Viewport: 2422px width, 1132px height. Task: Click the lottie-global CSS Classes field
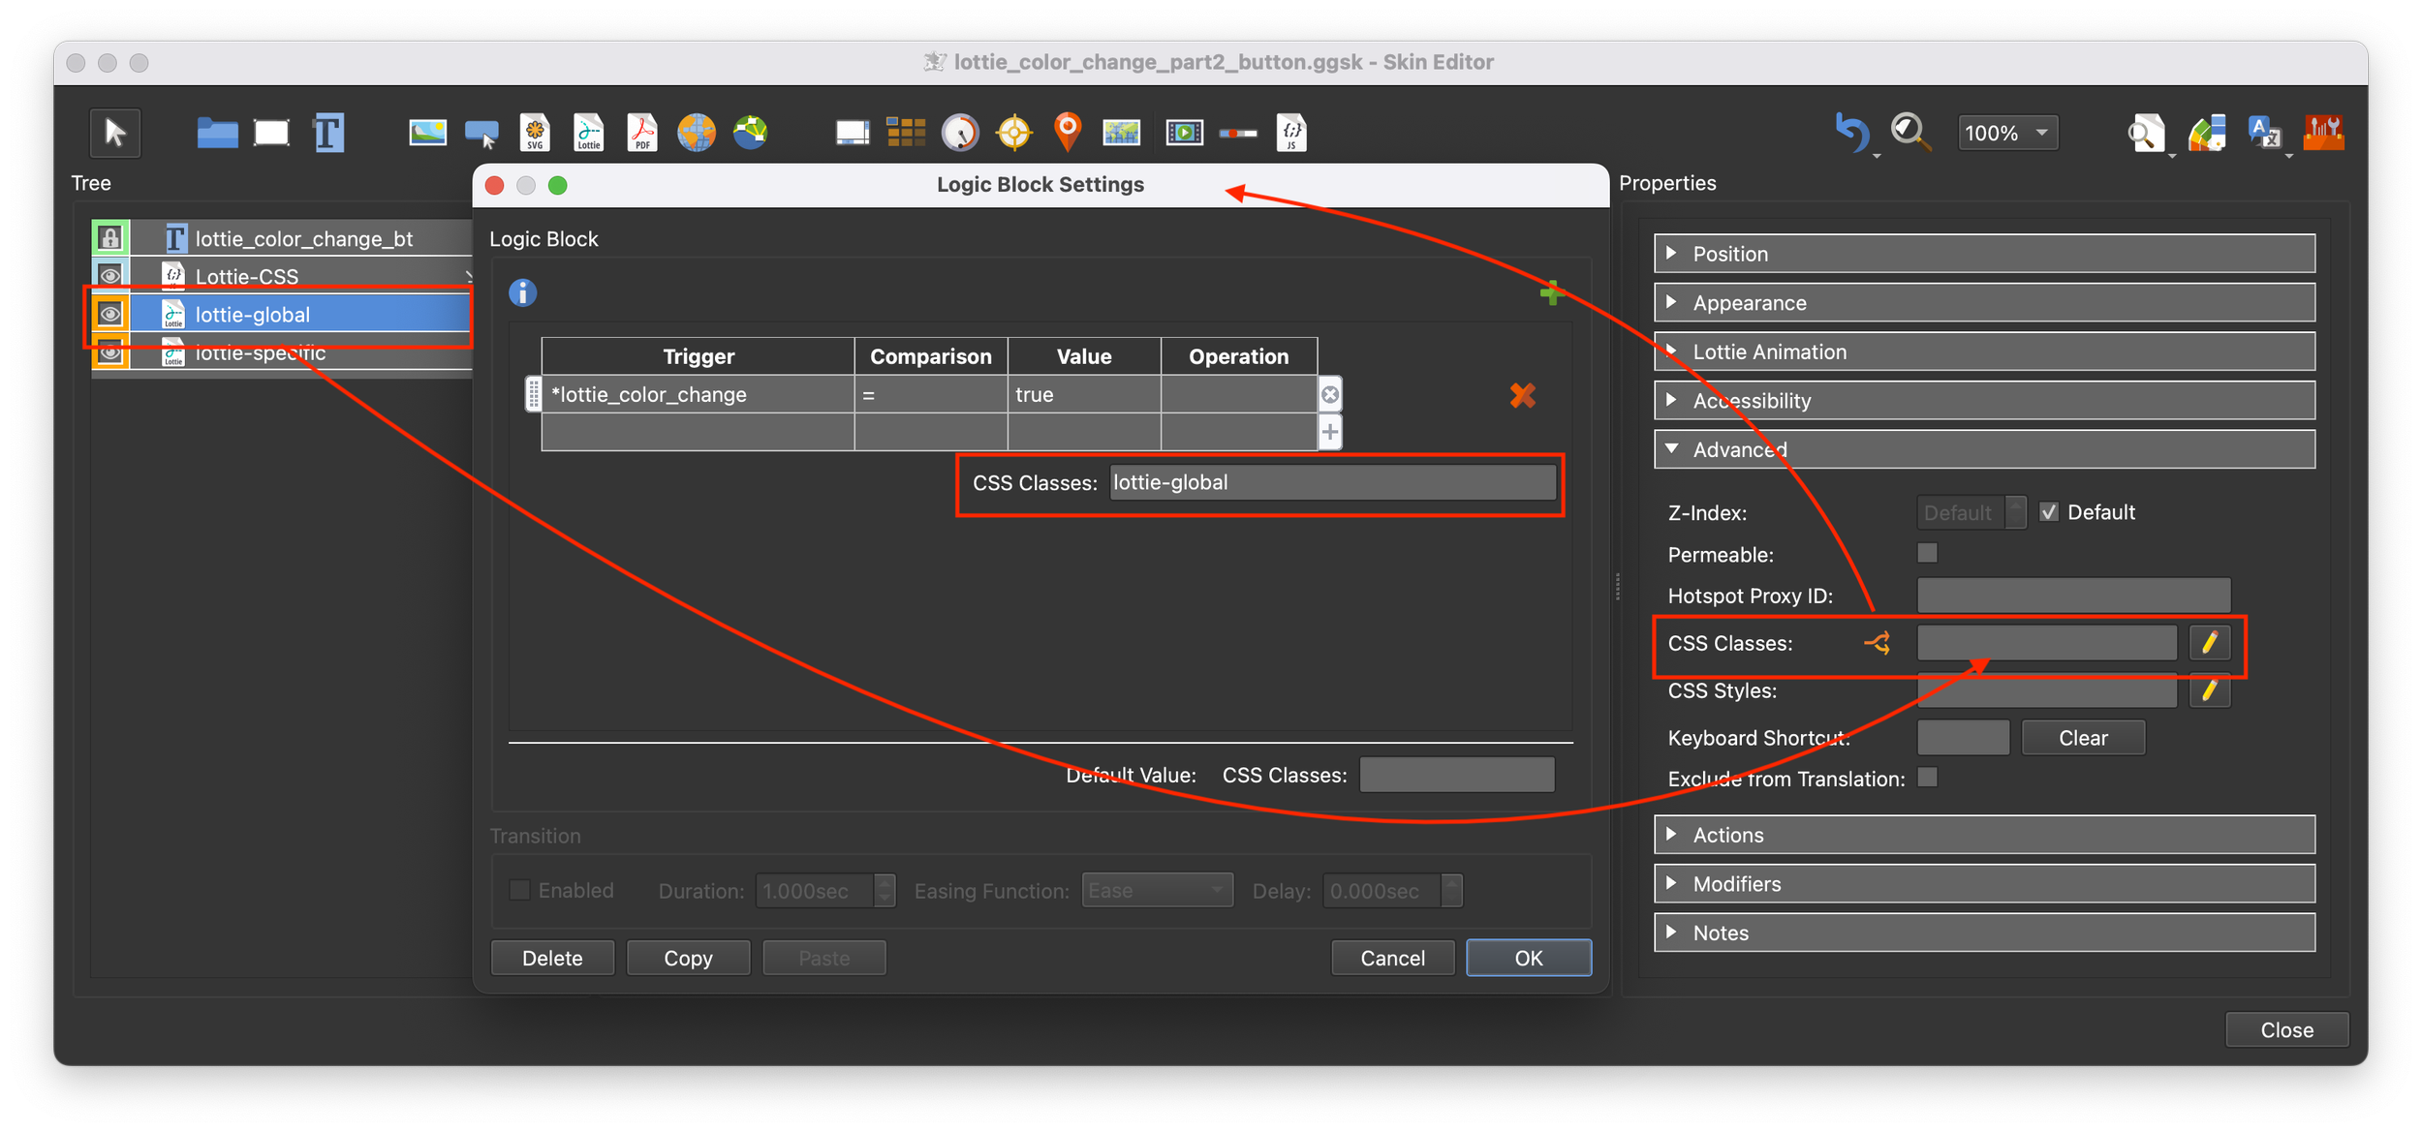1332,483
